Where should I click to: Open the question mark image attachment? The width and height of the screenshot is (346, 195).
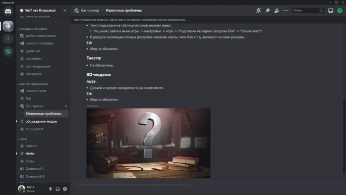(x=148, y=143)
